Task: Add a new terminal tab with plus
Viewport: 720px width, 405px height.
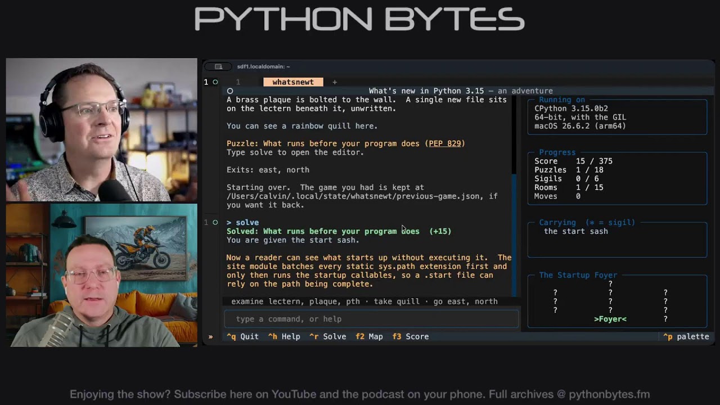Action: pos(335,82)
